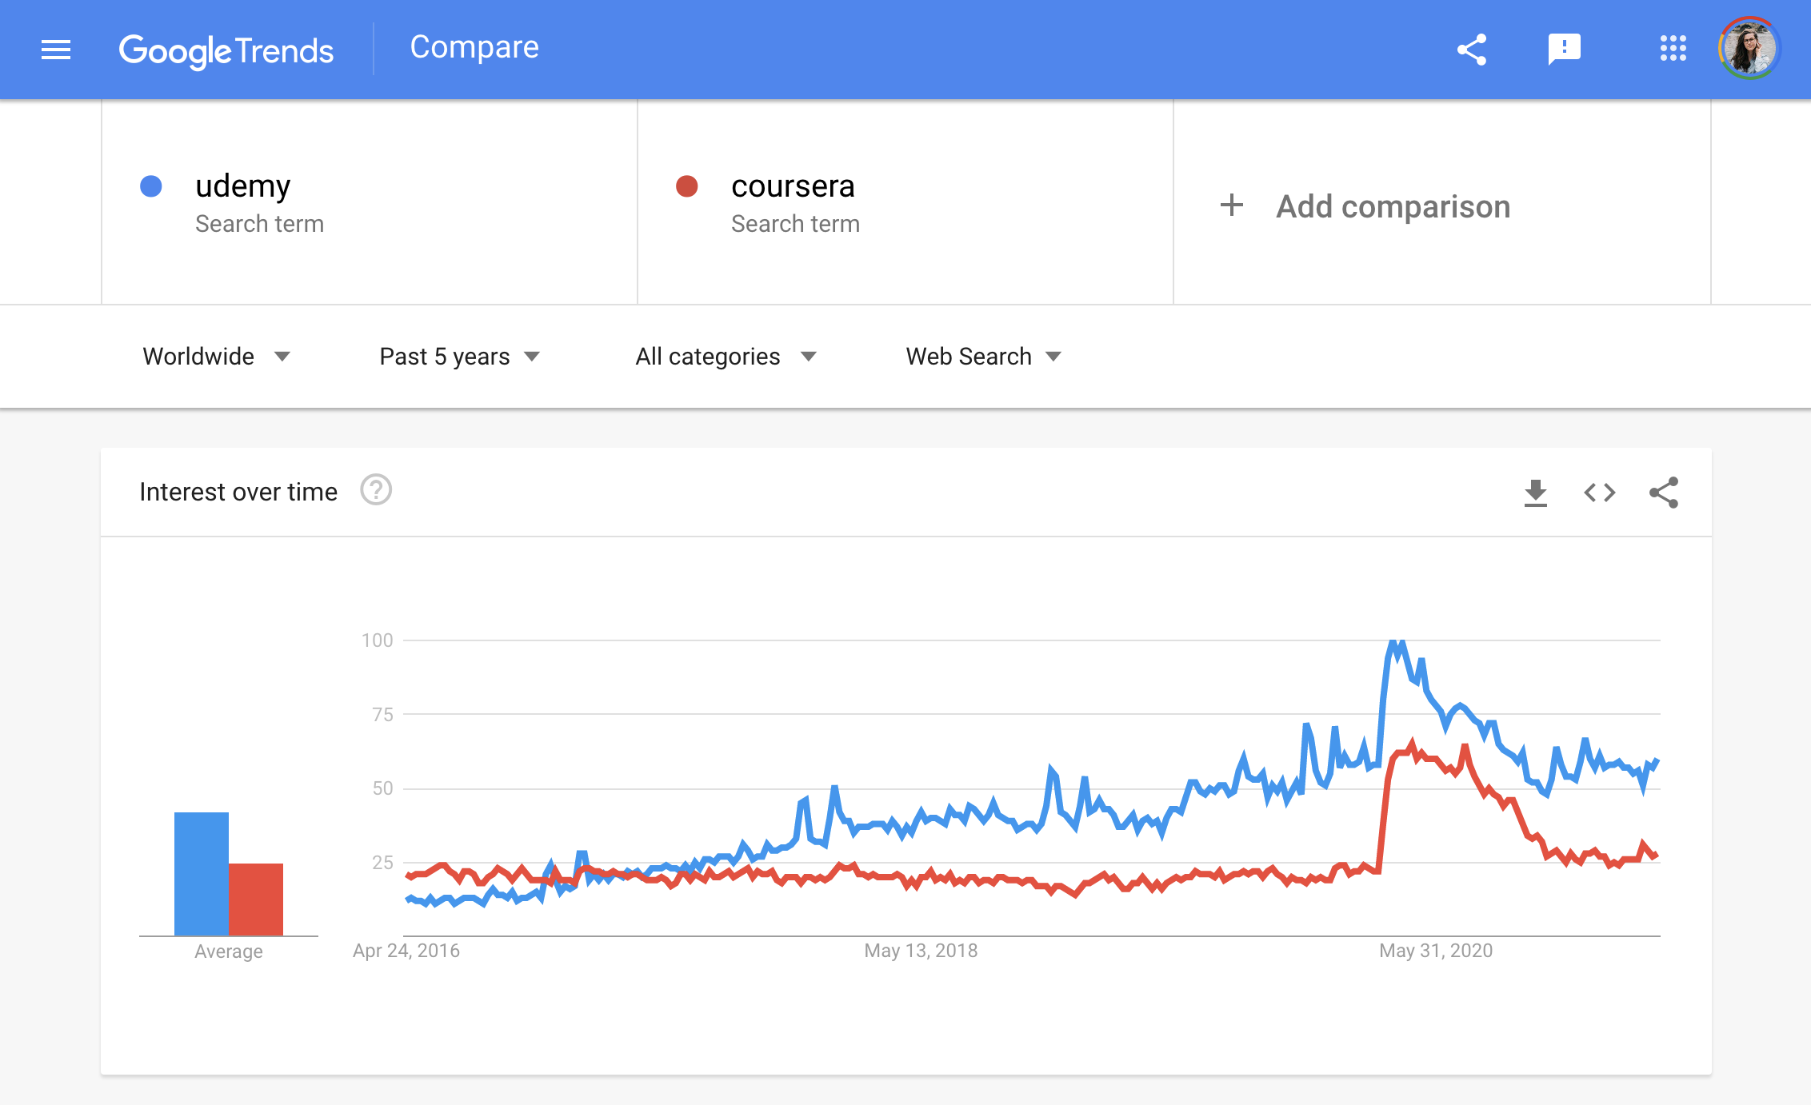Edit the udemy search term
This screenshot has height=1105, width=1811.
[x=243, y=186]
